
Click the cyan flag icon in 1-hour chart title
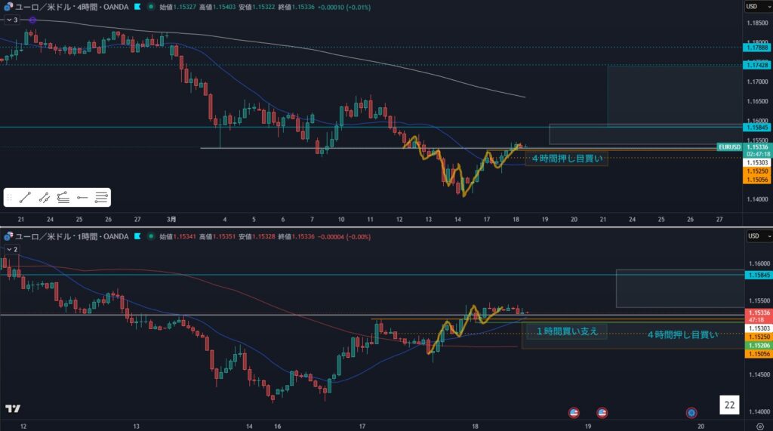tap(137, 236)
